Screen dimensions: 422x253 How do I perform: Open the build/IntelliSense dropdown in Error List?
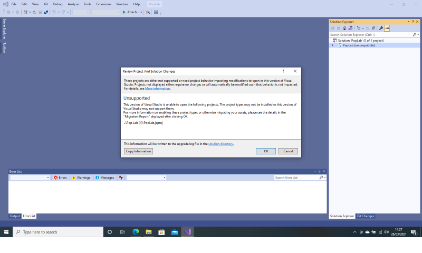pos(147,178)
